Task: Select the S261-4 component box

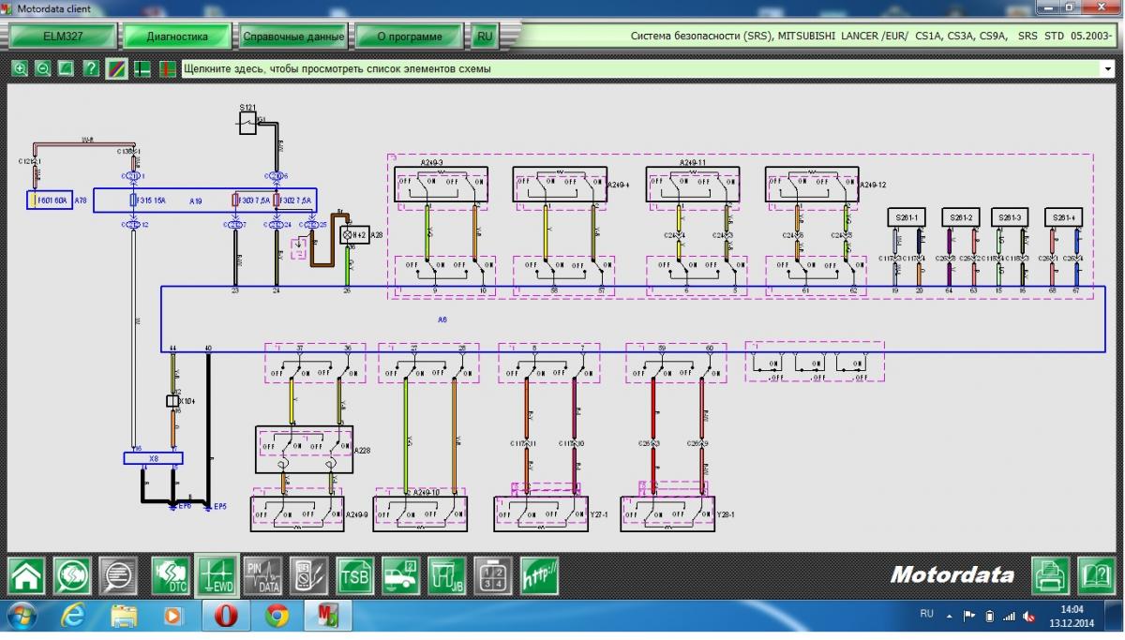Action: tap(1064, 217)
